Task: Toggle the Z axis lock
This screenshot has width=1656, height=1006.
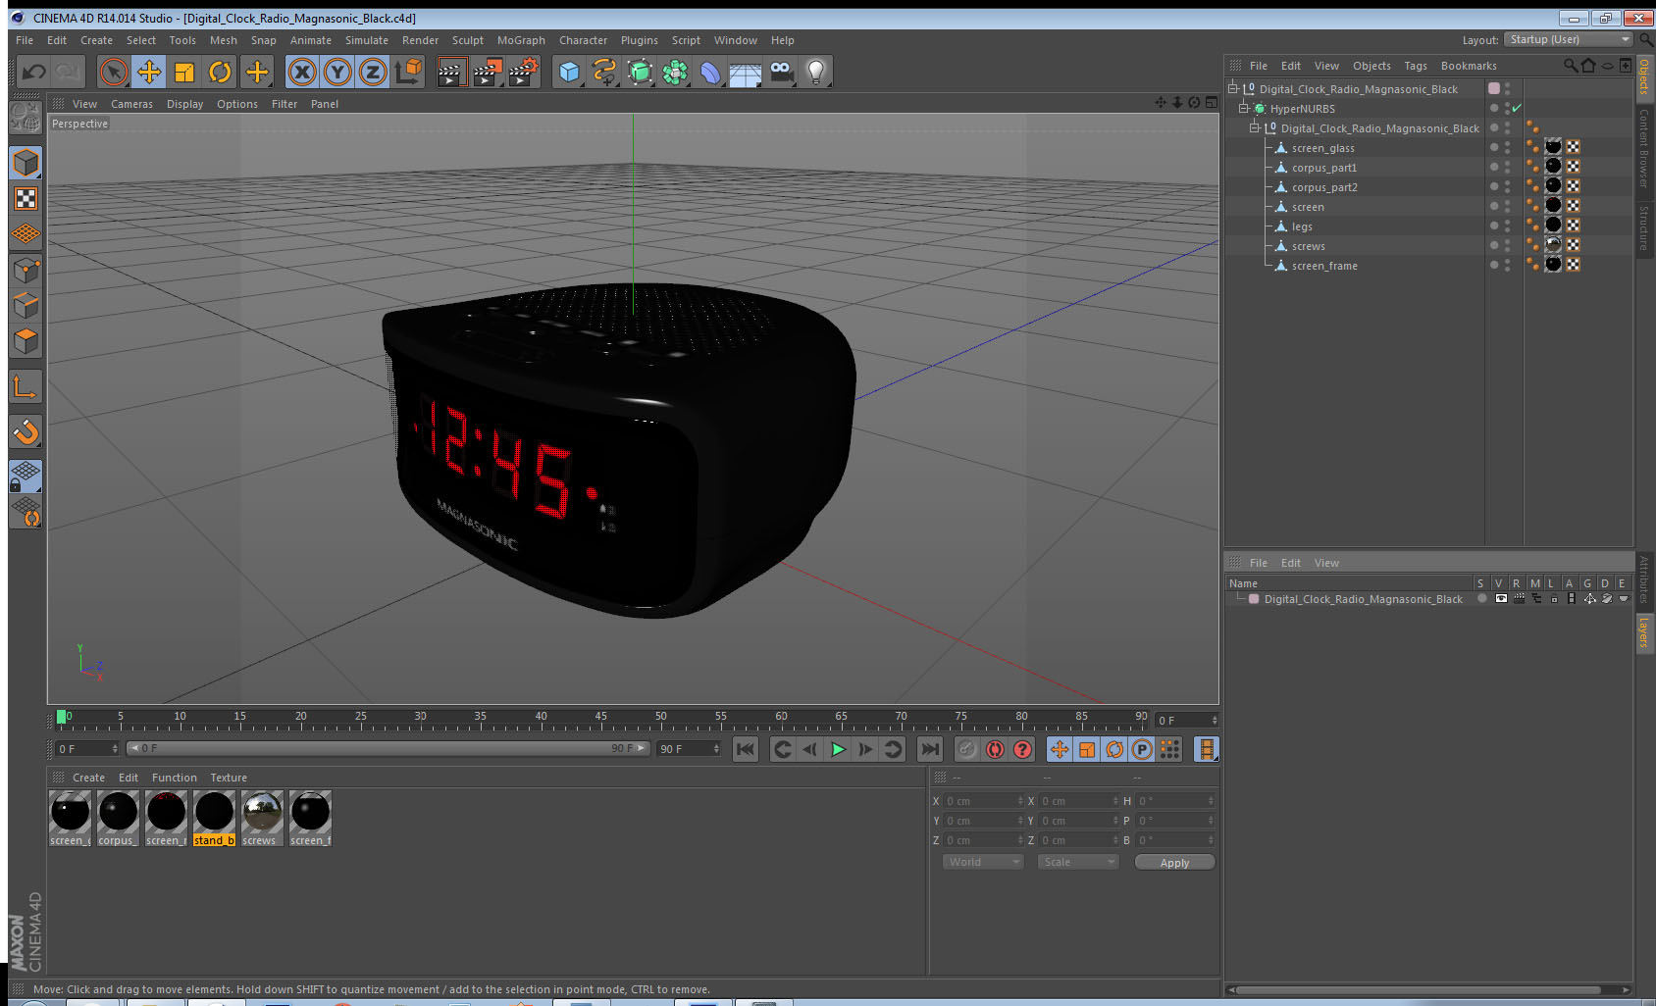Action: coord(373,72)
